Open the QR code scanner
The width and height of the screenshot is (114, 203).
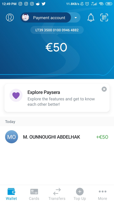[104, 18]
